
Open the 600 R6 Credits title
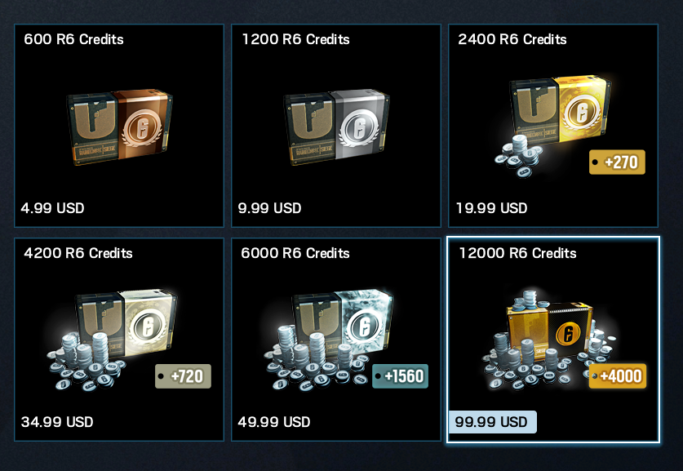click(73, 40)
